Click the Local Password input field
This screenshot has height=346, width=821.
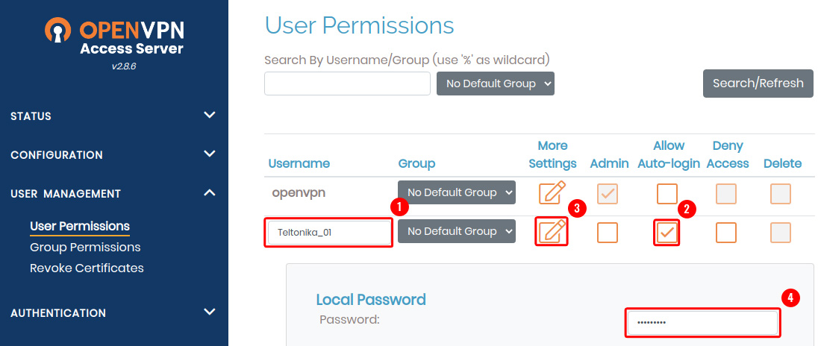[x=702, y=323]
